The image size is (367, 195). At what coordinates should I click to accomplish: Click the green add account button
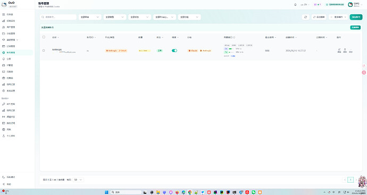356,17
